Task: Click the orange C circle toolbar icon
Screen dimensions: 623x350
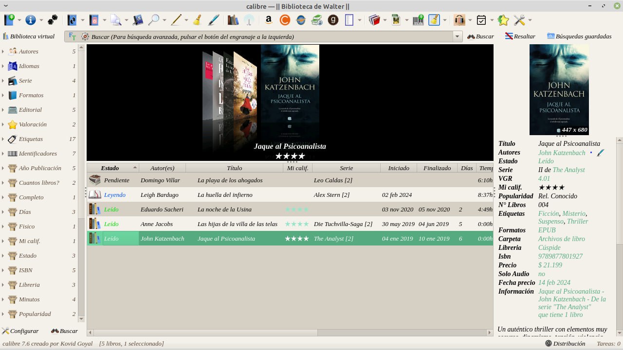Action: pyautogui.click(x=285, y=20)
